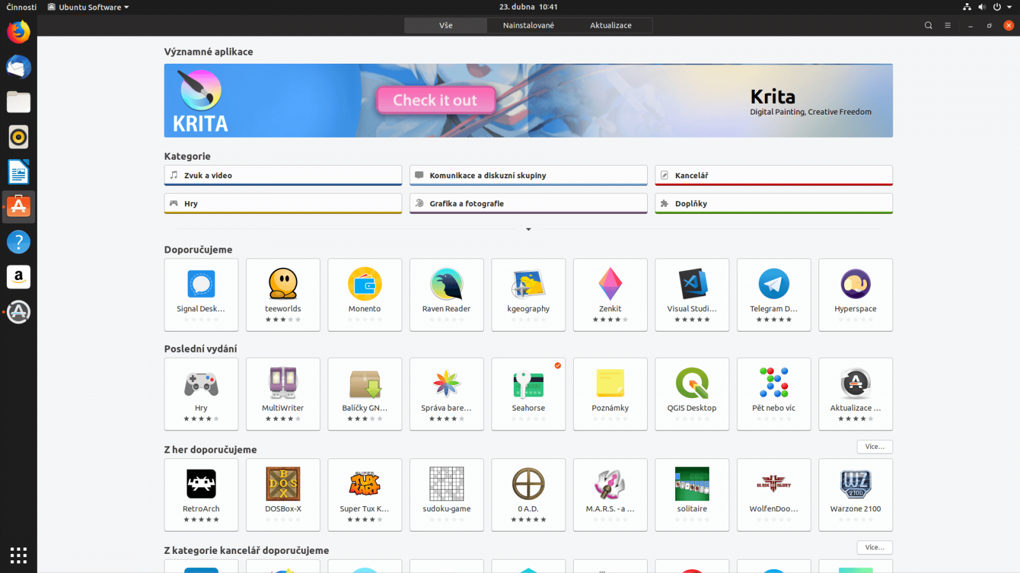This screenshot has height=573, width=1020.
Task: Click Více button beside kancelář recommendations
Action: click(875, 548)
